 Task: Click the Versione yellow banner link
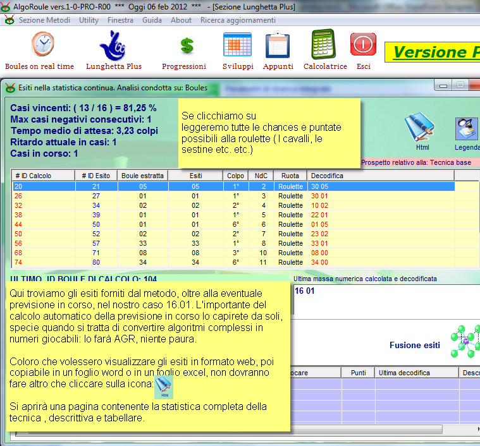click(x=432, y=52)
